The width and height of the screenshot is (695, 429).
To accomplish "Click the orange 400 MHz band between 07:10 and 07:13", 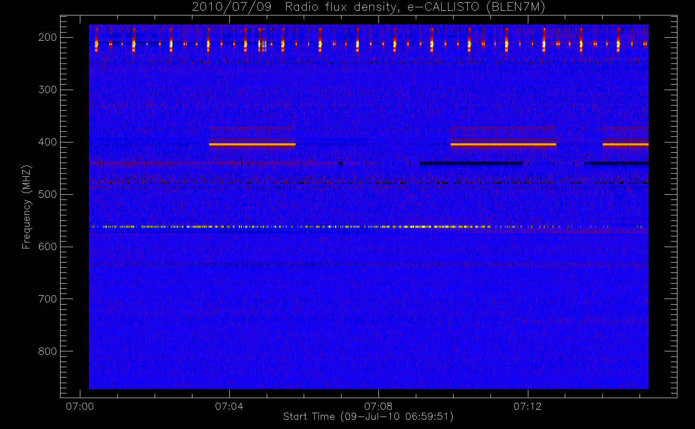I will tap(503, 145).
